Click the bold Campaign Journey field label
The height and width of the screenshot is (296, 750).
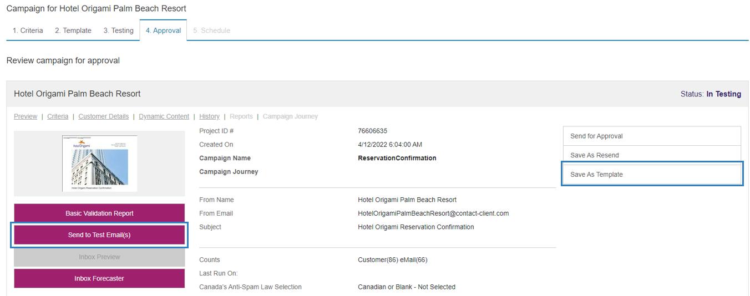tap(229, 172)
